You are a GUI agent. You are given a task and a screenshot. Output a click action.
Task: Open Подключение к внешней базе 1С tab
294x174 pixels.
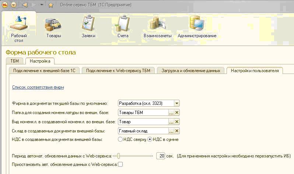(x=44, y=71)
